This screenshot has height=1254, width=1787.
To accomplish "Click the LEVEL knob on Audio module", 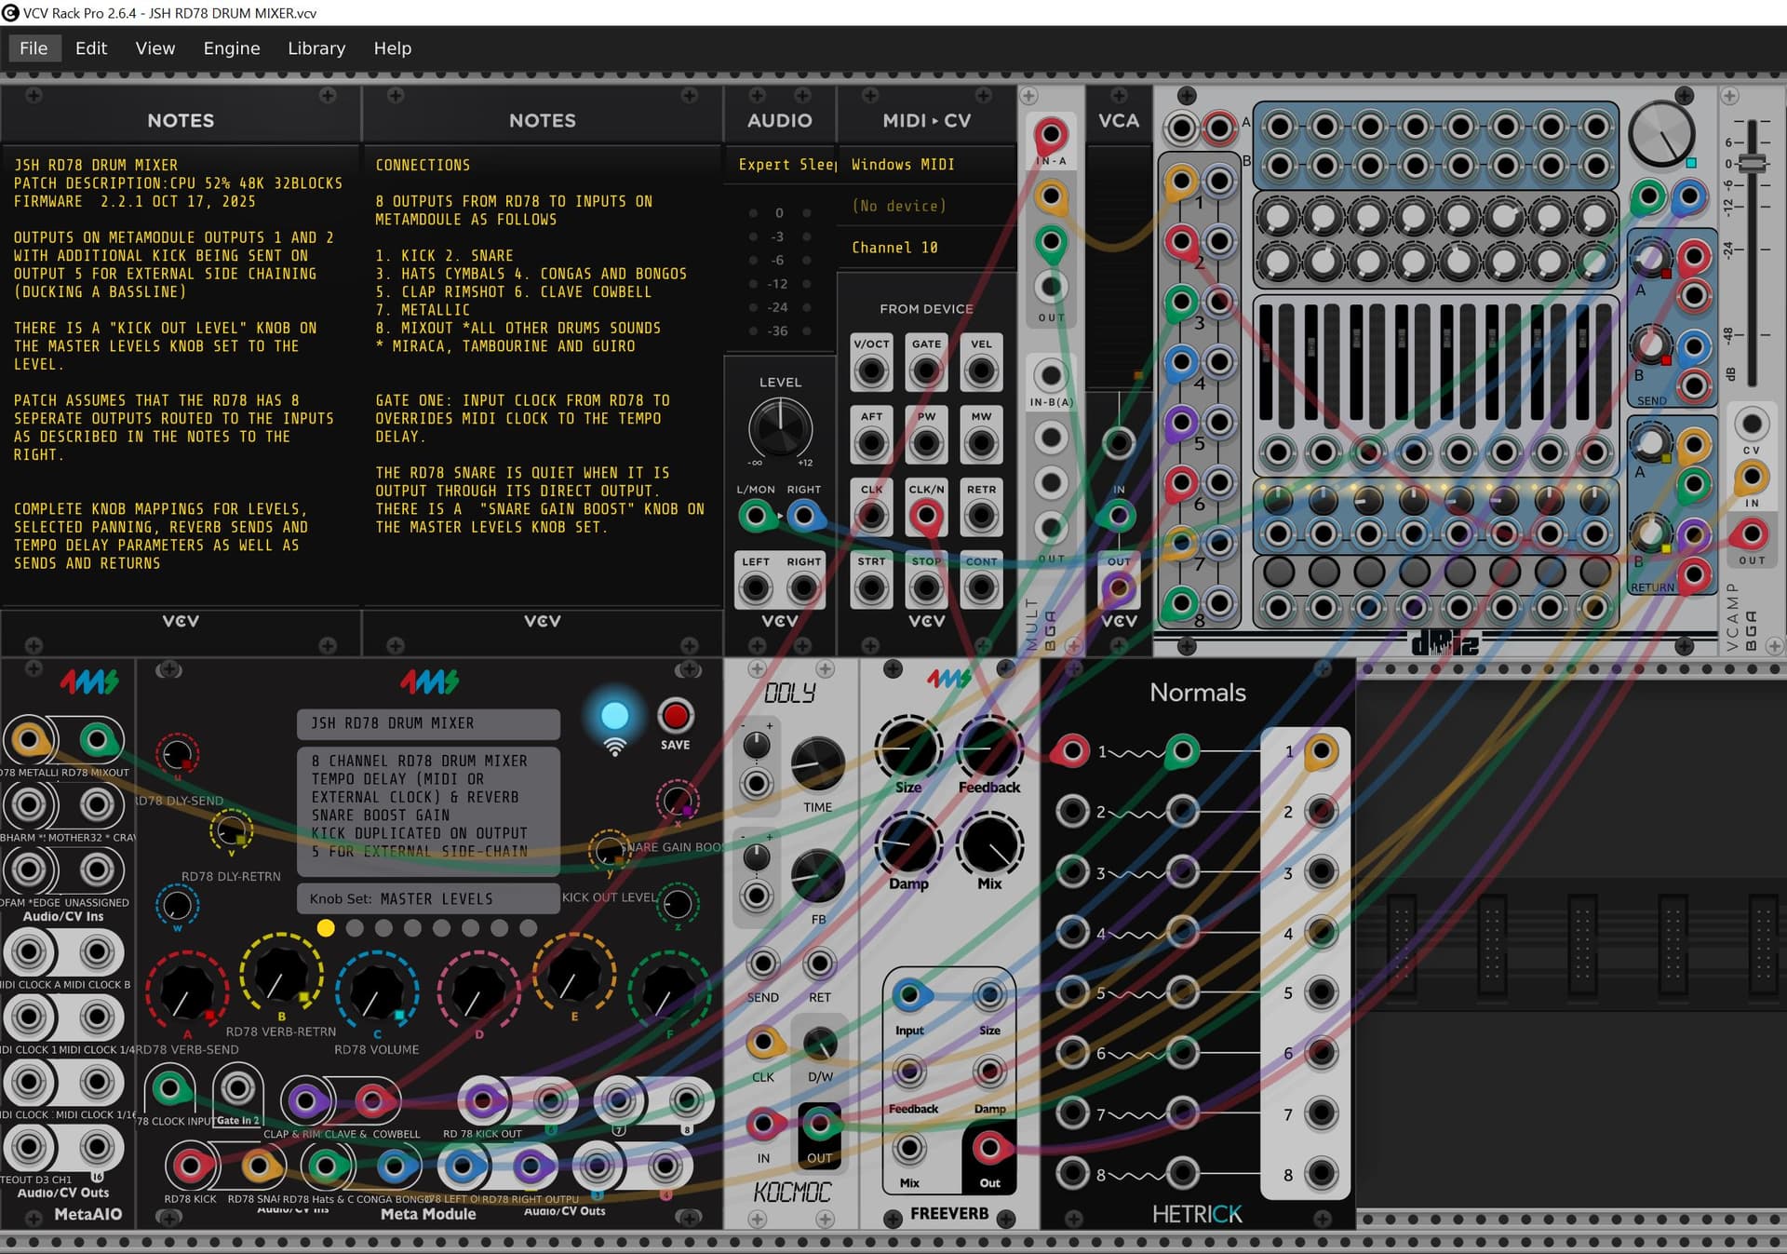I will click(x=780, y=428).
